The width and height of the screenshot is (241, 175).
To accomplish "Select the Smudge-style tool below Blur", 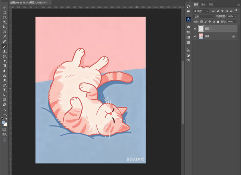I will coord(4,75).
